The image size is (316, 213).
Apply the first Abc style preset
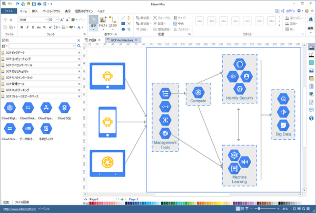tap(200, 21)
